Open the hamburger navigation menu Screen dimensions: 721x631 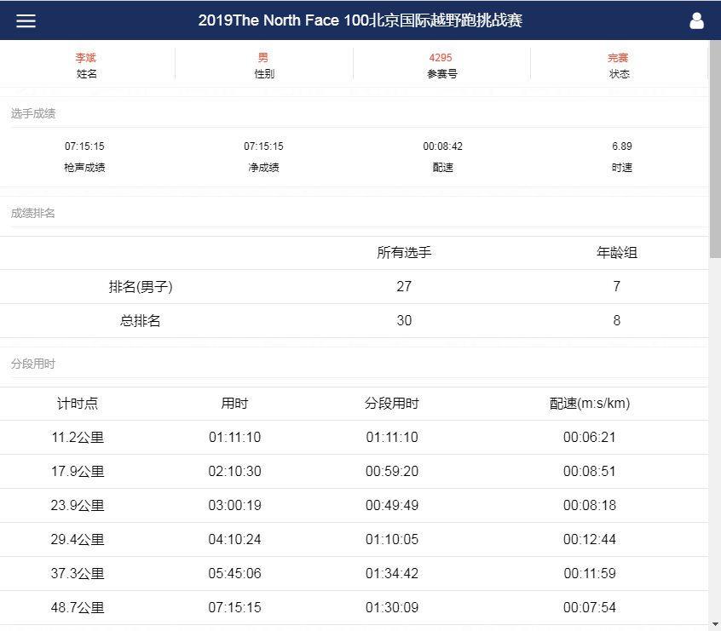coord(26,20)
